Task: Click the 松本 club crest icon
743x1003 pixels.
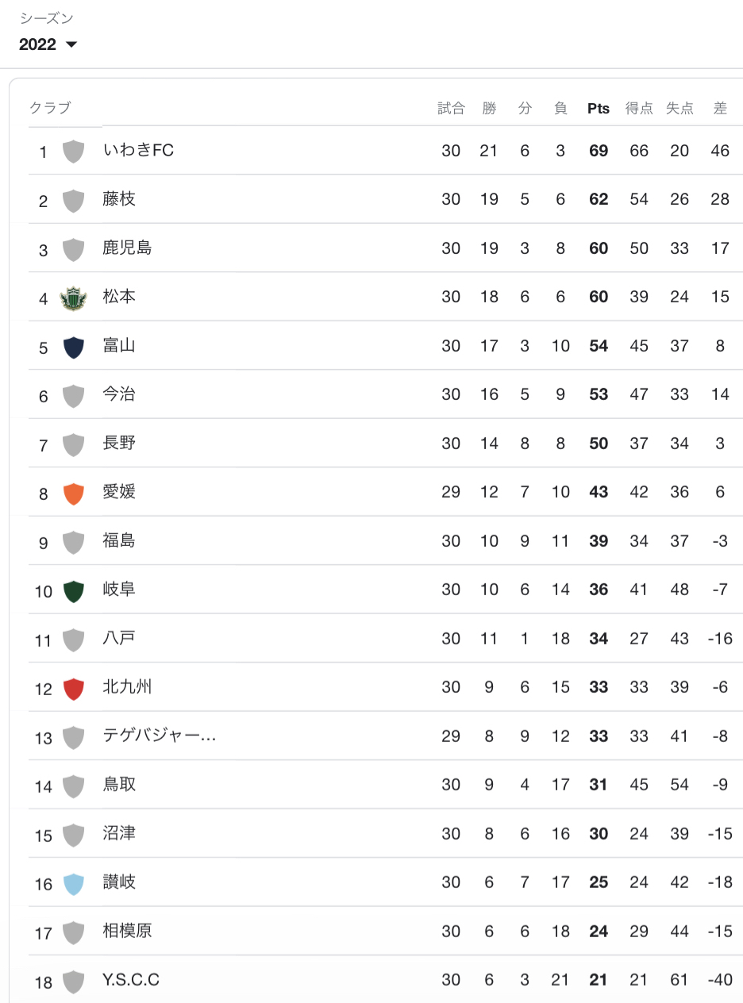Action: (73, 298)
